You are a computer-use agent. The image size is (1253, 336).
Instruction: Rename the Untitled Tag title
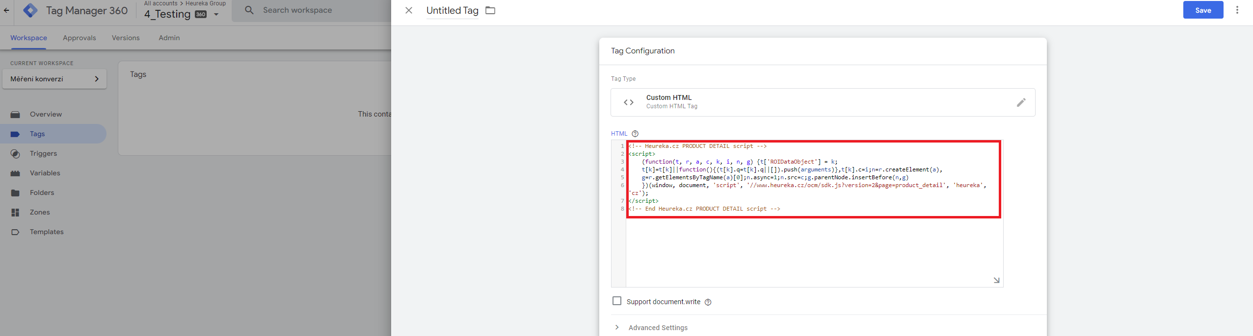tap(453, 10)
